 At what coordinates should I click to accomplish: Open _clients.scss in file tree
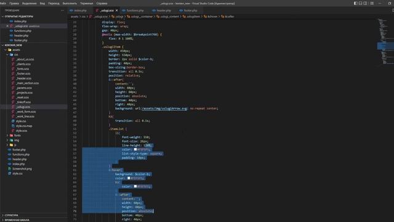click(23, 64)
